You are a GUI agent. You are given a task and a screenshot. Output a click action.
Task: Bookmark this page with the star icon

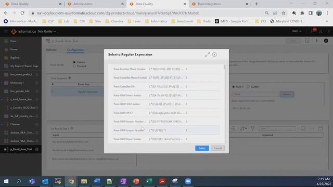coord(284,13)
